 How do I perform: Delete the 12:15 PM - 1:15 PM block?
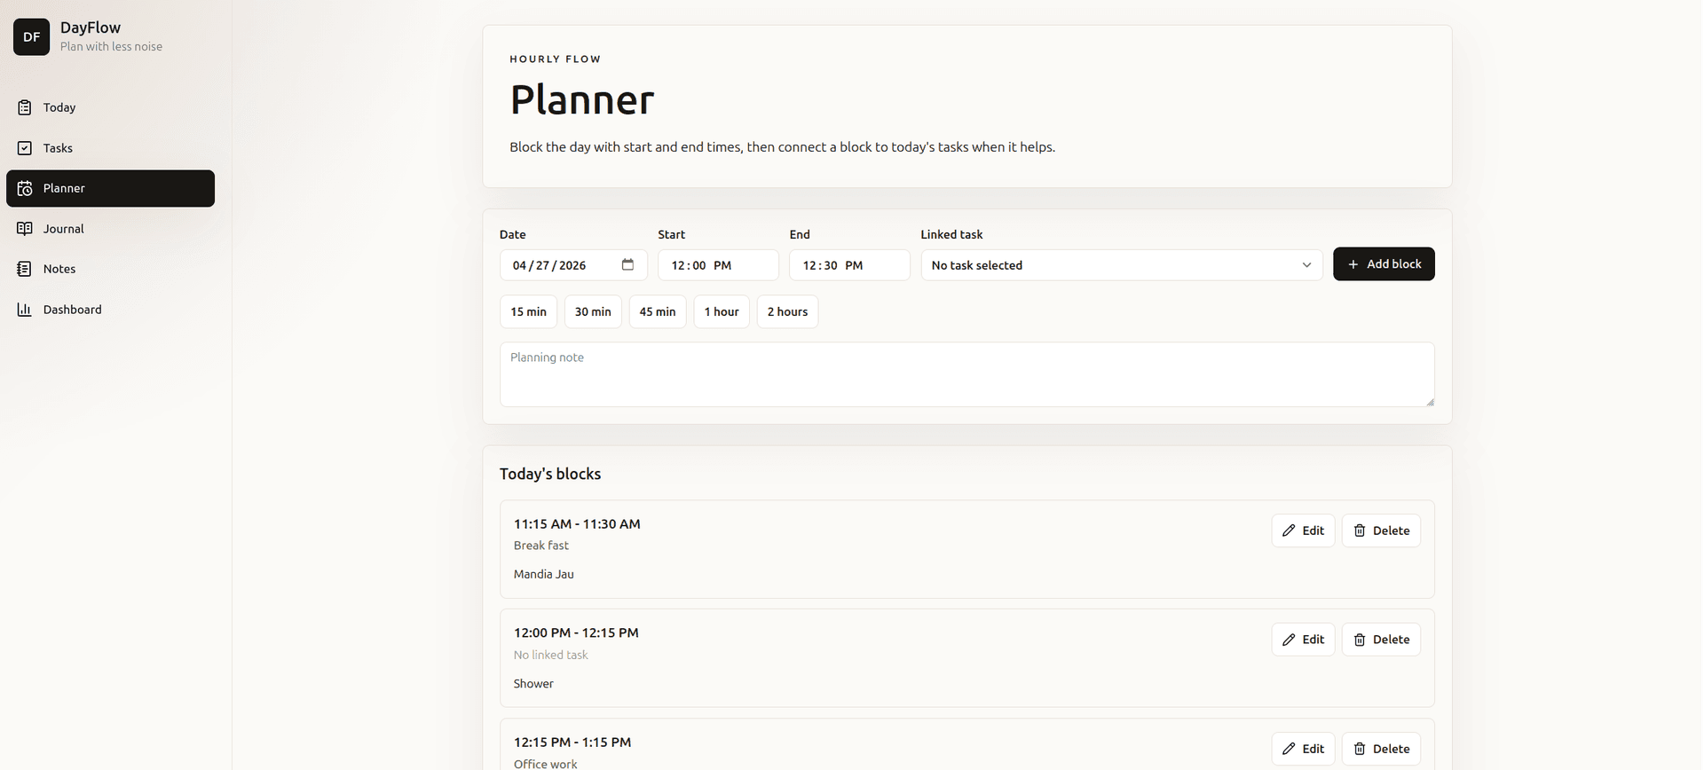(x=1381, y=749)
